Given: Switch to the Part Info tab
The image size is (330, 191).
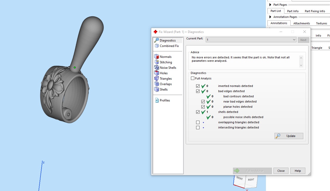Looking at the screenshot, I should point(293,11).
